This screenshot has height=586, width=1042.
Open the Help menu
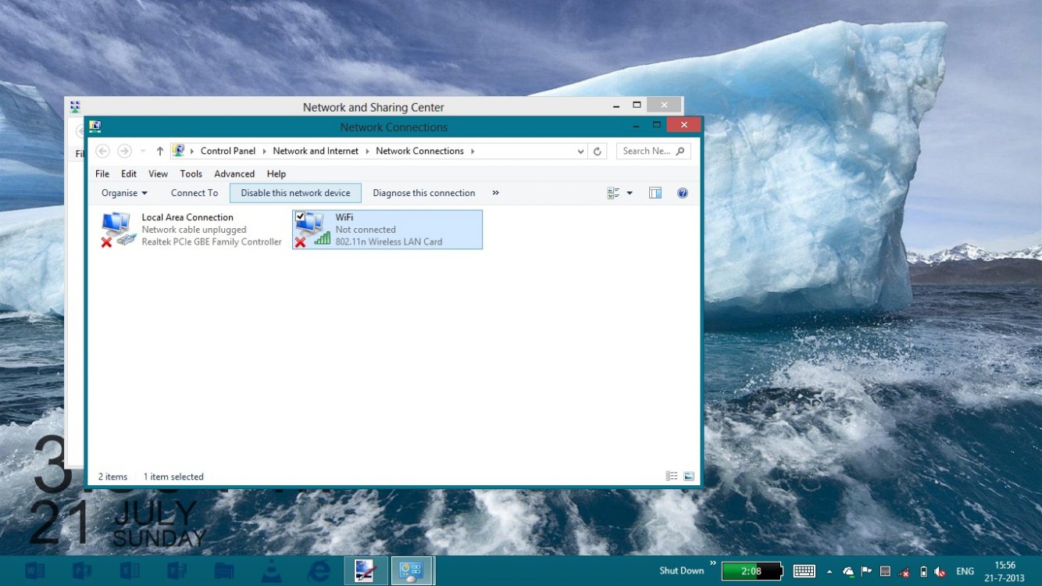(x=277, y=173)
